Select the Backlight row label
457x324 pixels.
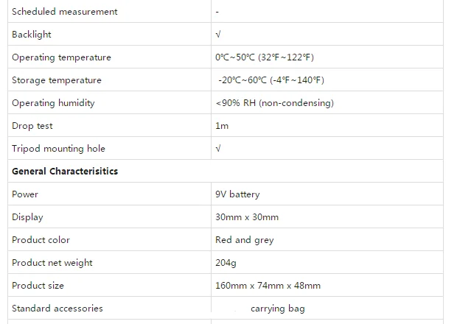(32, 35)
